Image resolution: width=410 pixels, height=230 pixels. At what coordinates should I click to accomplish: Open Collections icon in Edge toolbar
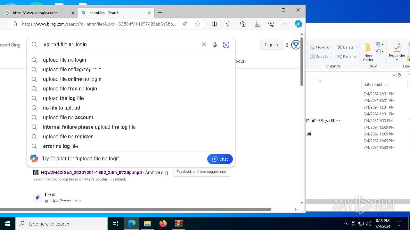point(243,24)
